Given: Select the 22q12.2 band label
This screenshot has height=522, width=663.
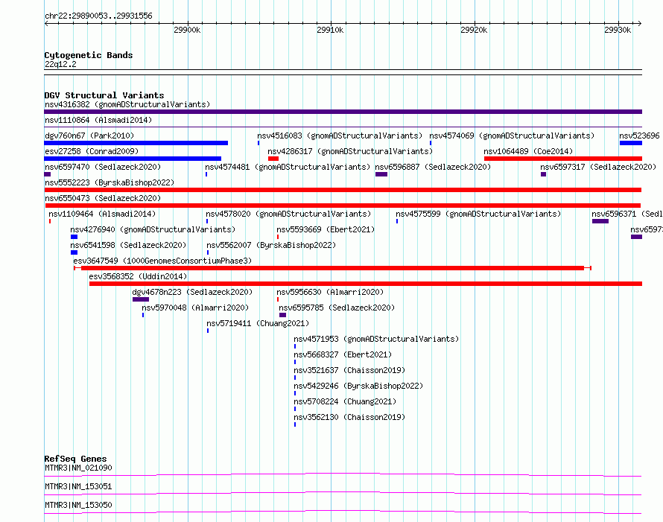Looking at the screenshot, I should 60,64.
